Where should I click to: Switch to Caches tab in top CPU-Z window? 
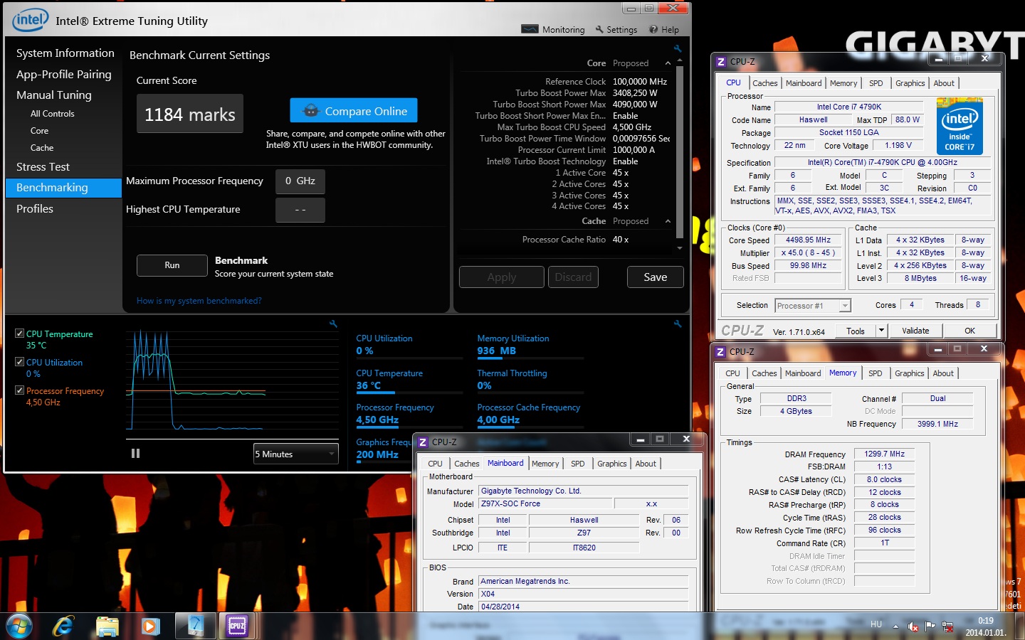(765, 83)
